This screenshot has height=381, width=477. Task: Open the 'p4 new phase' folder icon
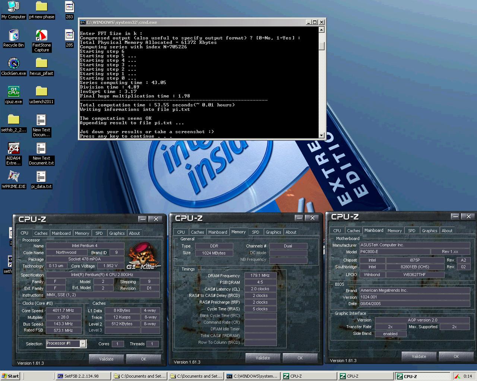42,10
